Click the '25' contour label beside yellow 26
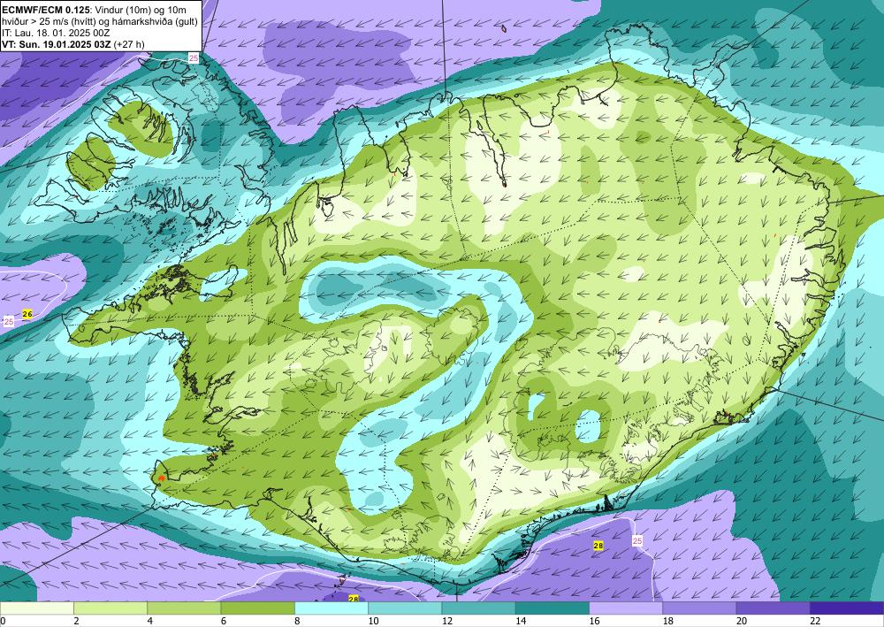The height and width of the screenshot is (627, 884). 9,321
